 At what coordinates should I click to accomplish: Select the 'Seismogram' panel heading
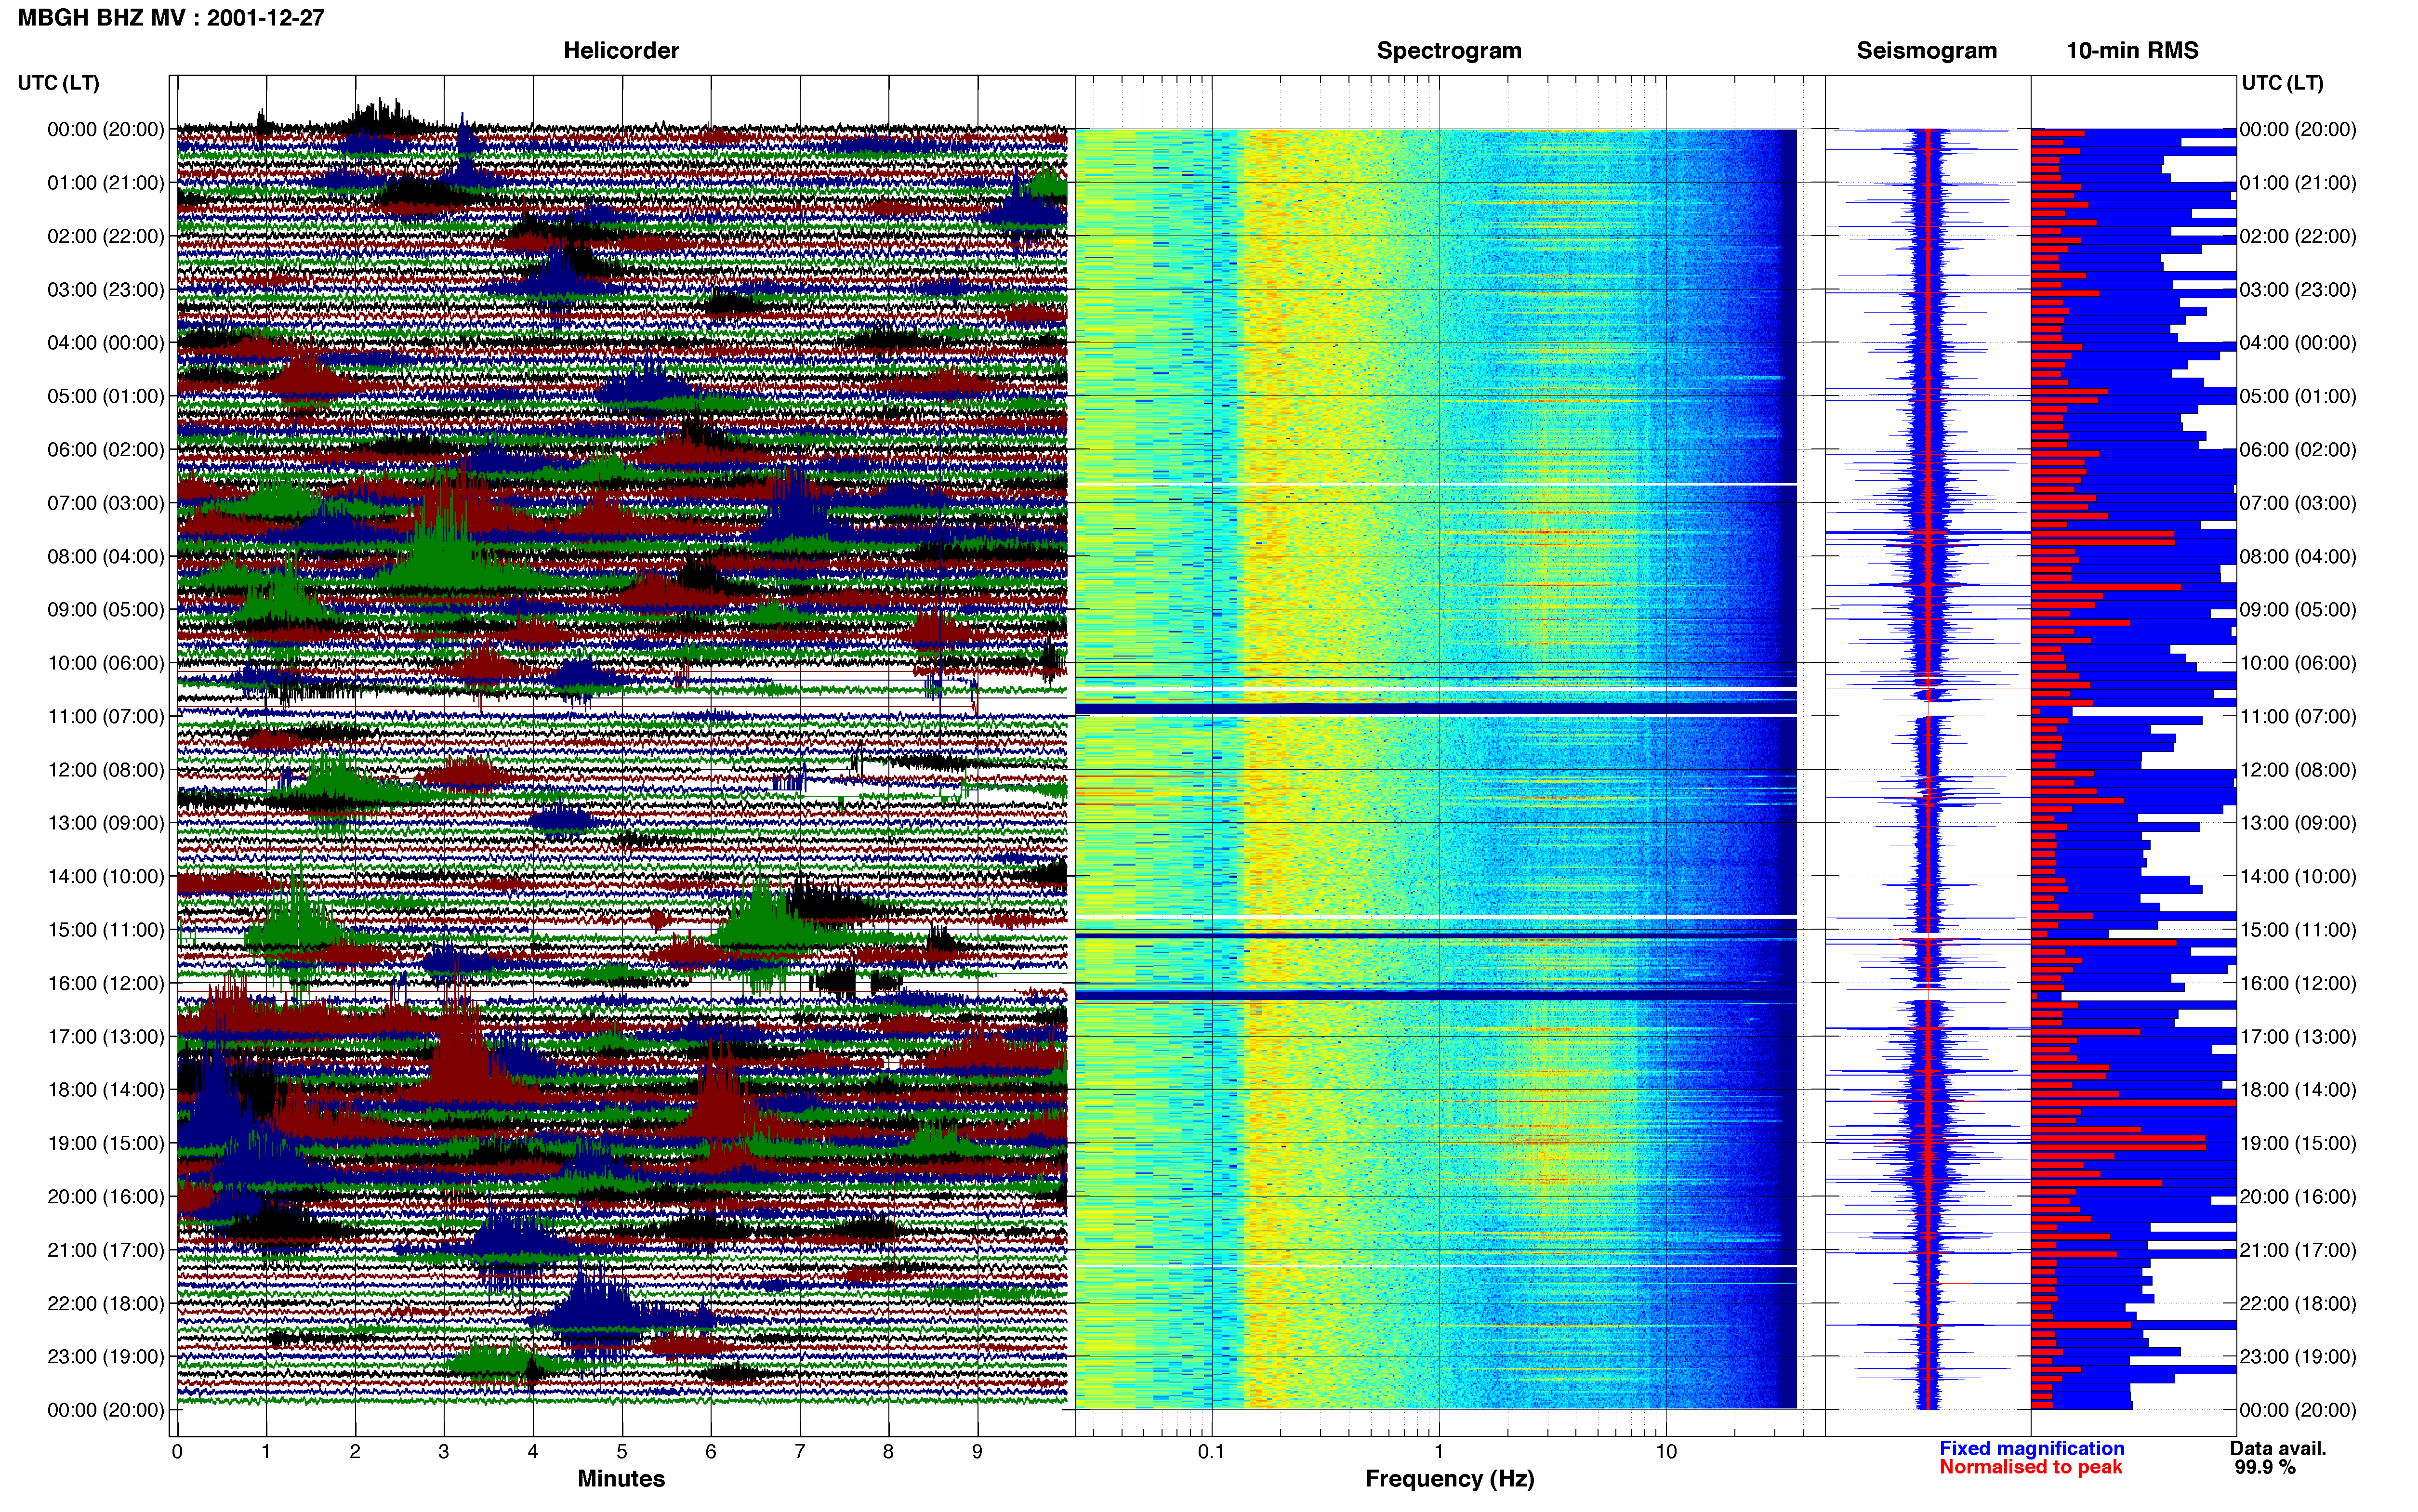[x=1926, y=51]
